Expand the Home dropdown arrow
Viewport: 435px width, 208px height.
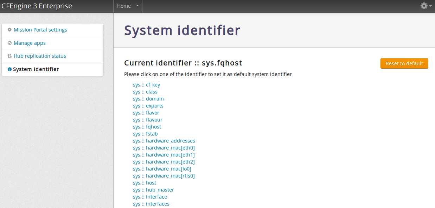point(137,6)
